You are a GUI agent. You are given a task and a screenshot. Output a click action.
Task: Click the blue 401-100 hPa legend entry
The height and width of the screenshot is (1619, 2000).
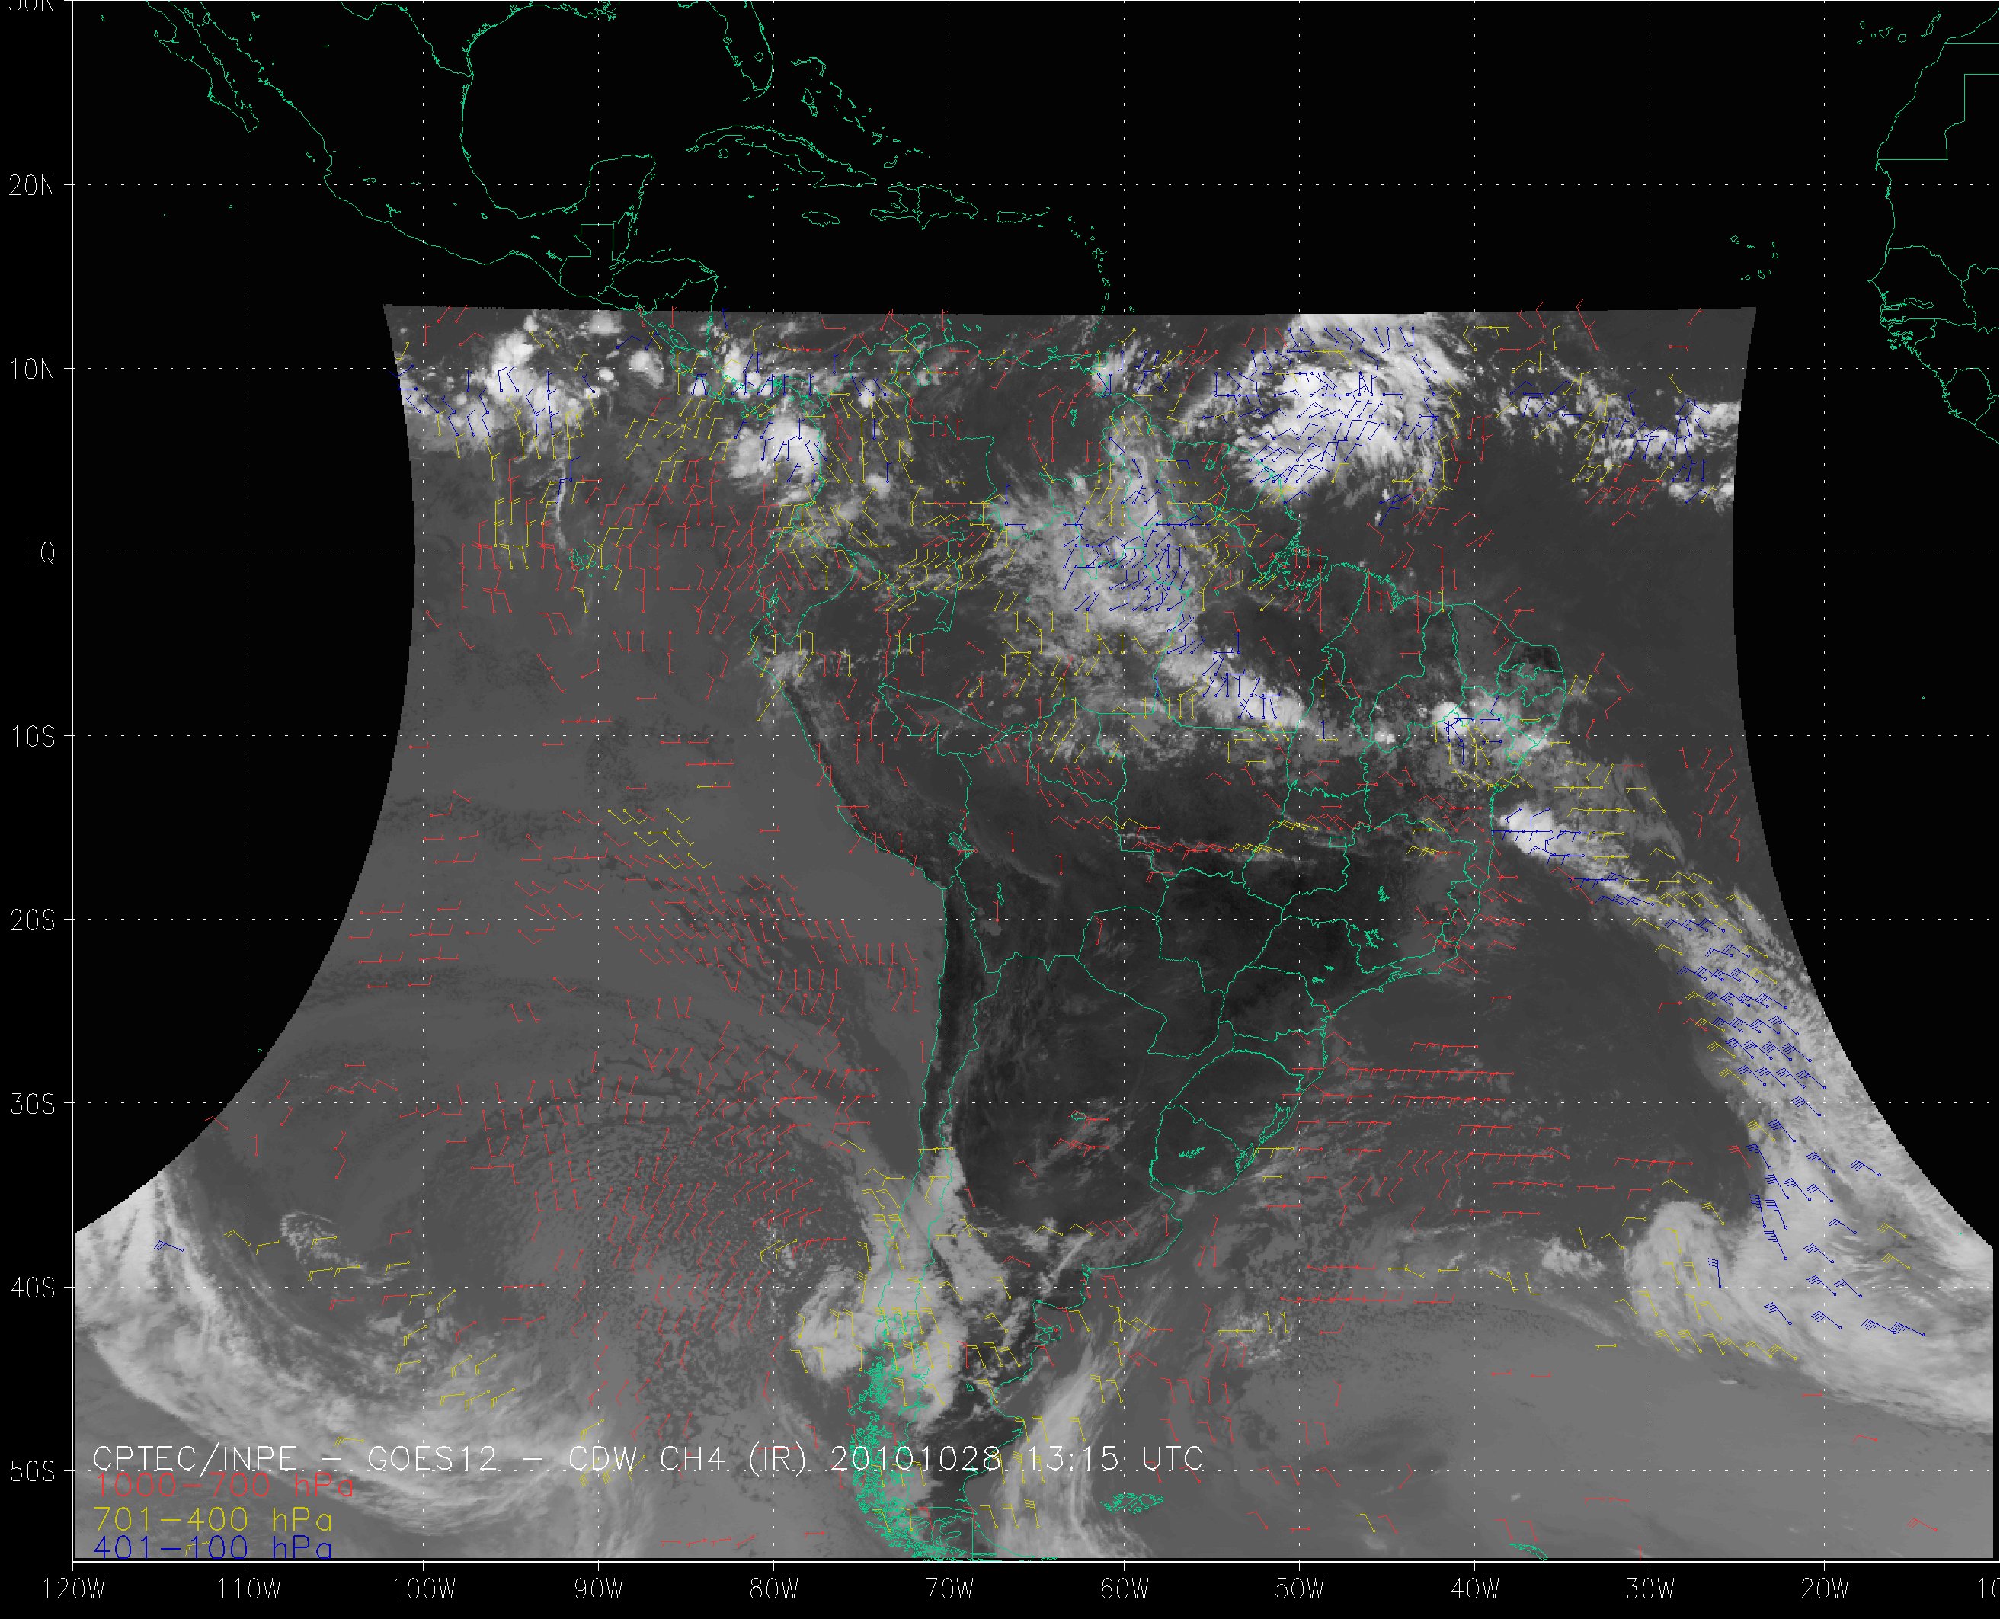coord(213,1547)
